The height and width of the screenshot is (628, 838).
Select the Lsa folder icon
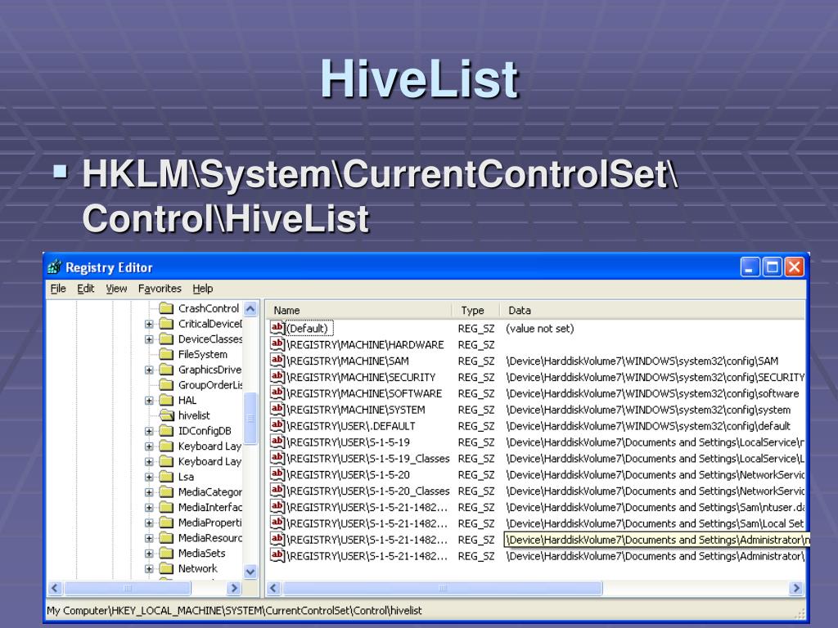pos(167,477)
